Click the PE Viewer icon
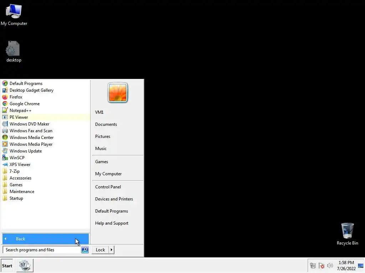Image resolution: width=365 pixels, height=273 pixels. 5,117
